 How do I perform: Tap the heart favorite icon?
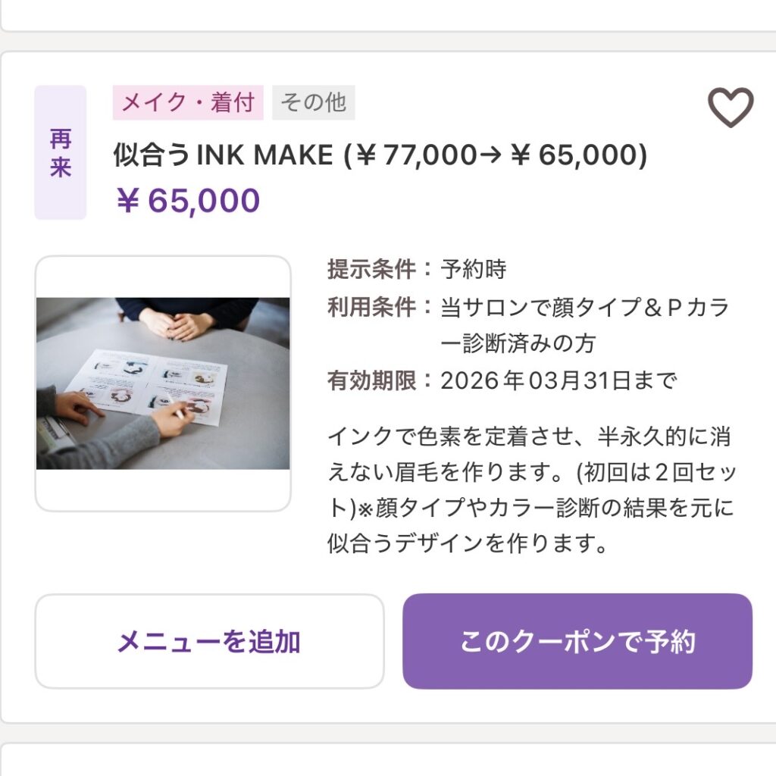tap(731, 108)
